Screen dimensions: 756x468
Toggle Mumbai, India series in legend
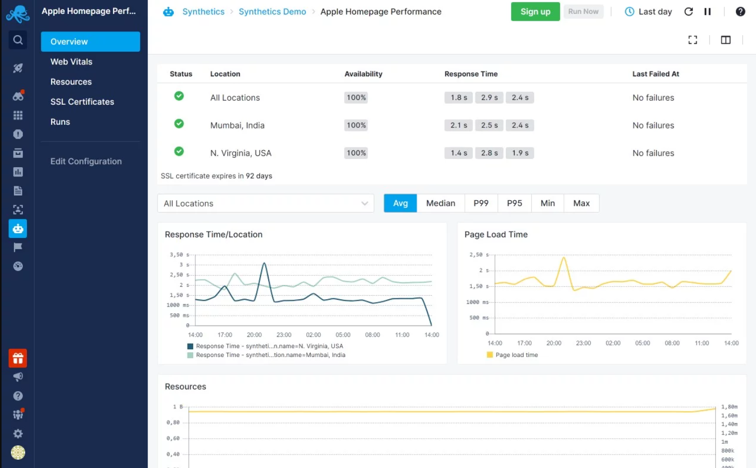pyautogui.click(x=266, y=355)
